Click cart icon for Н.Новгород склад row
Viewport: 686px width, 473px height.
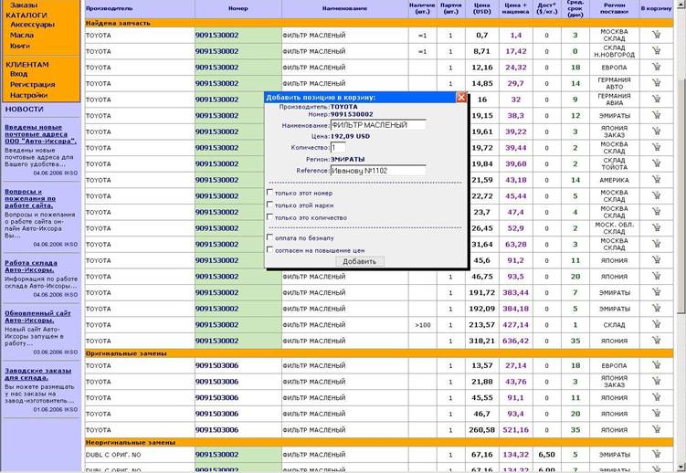[x=656, y=51]
